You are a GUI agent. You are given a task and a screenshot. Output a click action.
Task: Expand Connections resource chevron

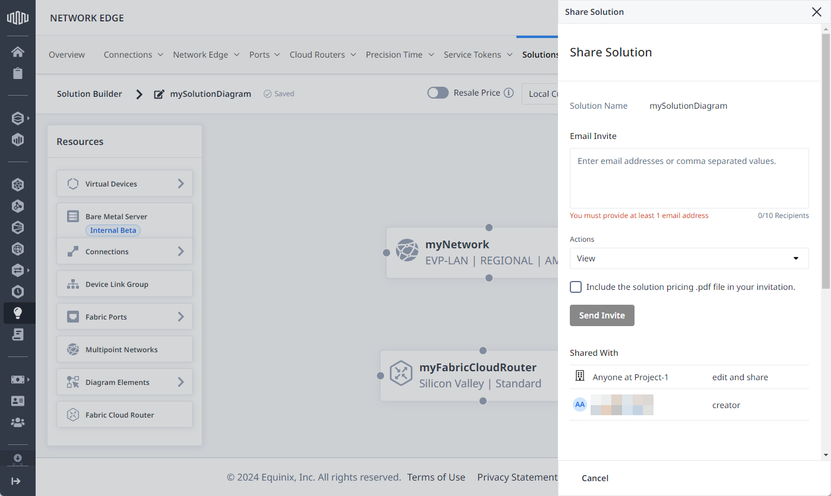point(181,251)
